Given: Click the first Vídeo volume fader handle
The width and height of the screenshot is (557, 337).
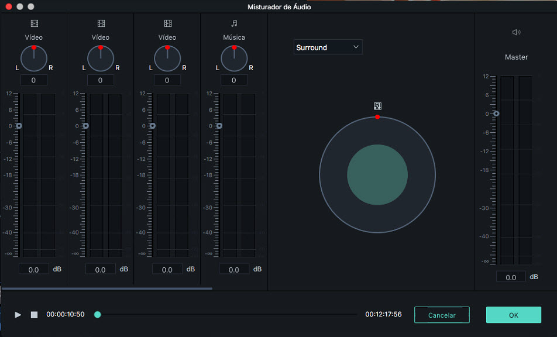Looking at the screenshot, I should (x=19, y=126).
